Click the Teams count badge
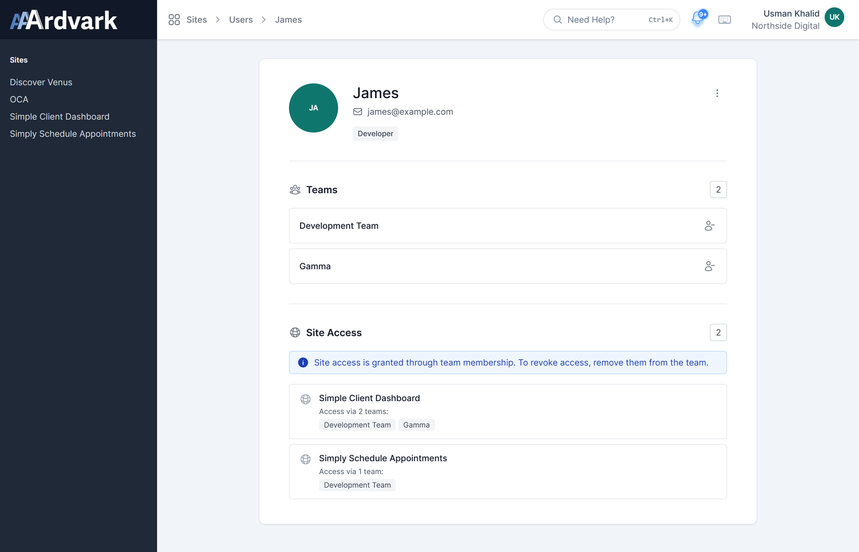This screenshot has width=859, height=552. [718, 190]
